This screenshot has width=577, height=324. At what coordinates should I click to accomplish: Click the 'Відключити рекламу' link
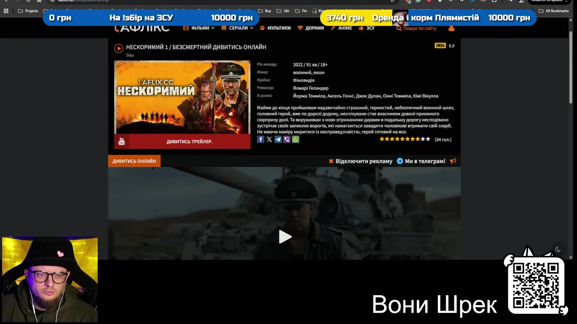pos(364,161)
